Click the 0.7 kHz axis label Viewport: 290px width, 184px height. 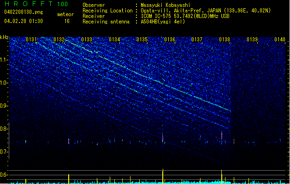click(x=4, y=152)
